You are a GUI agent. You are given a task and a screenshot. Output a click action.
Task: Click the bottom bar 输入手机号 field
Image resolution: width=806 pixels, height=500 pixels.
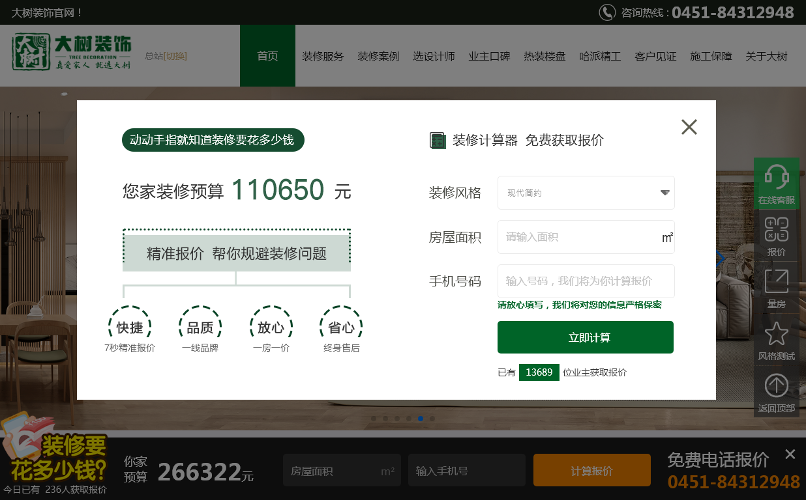pyautogui.click(x=467, y=471)
